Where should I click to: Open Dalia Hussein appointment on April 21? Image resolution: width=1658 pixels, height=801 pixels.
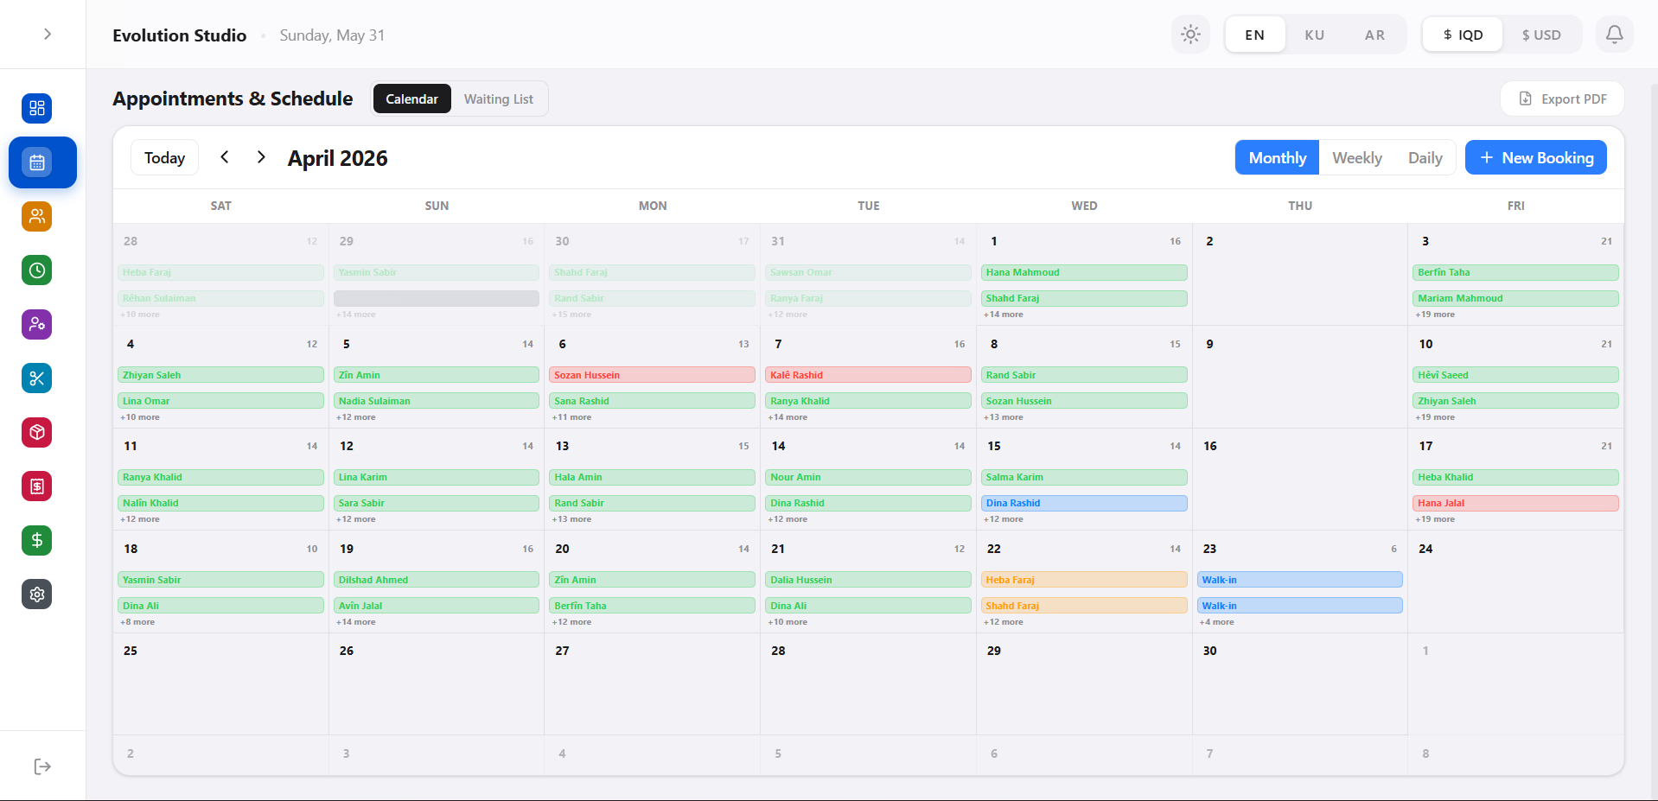[x=868, y=580]
